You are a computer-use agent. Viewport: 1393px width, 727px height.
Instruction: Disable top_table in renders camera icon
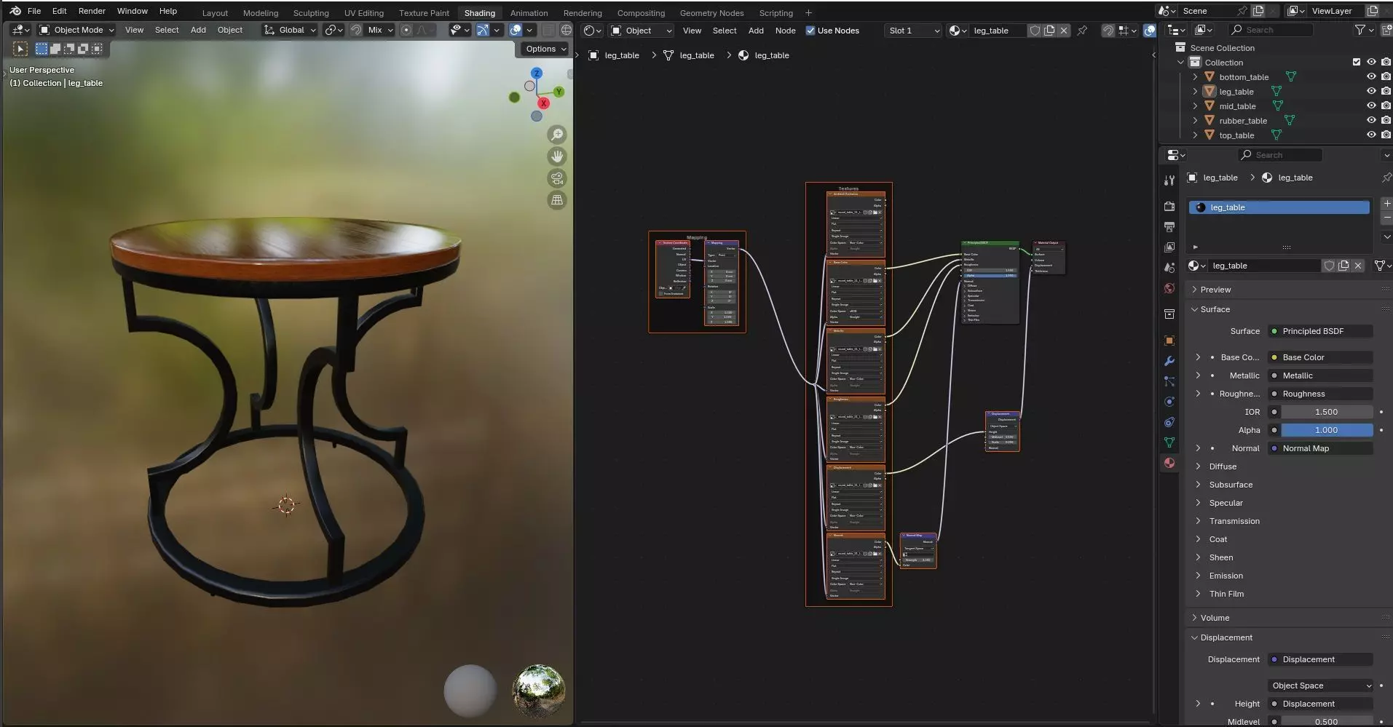pyautogui.click(x=1386, y=135)
